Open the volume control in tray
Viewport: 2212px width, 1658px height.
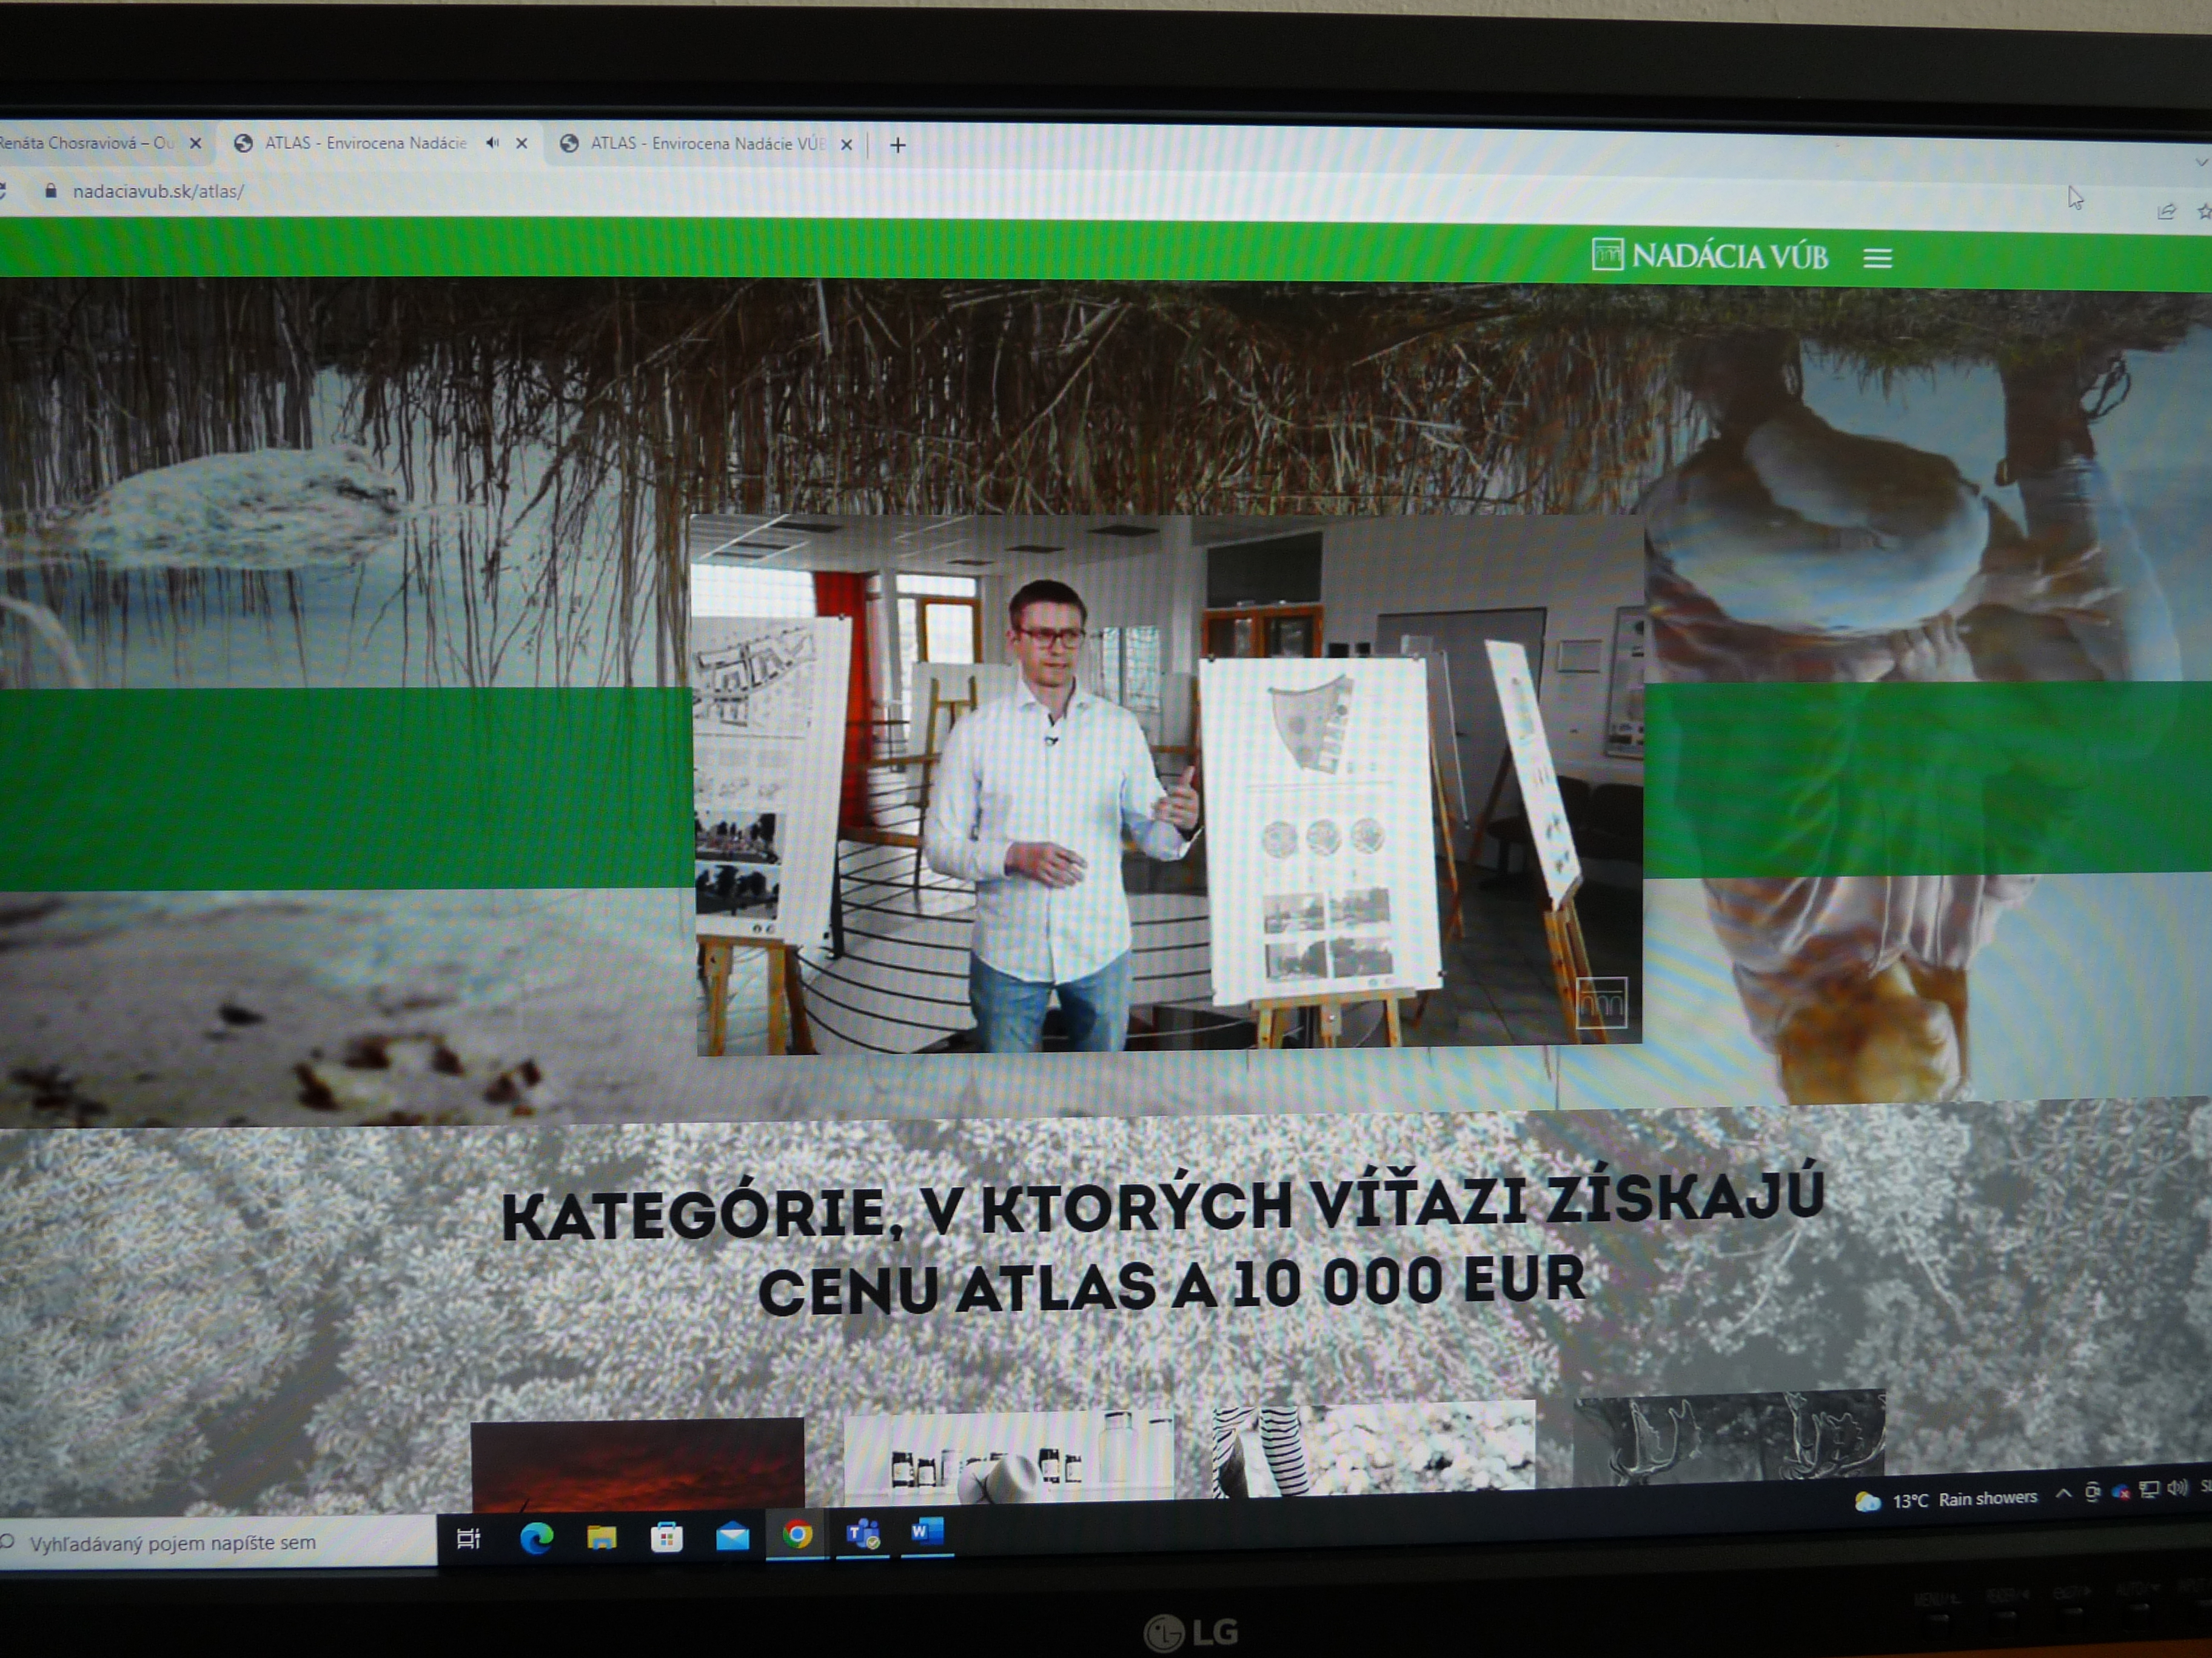pyautogui.click(x=2177, y=1489)
